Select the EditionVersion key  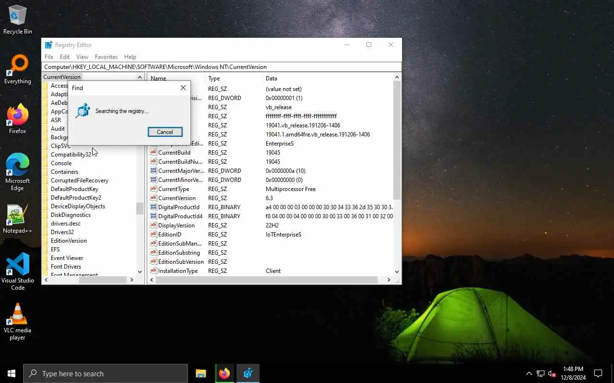69,240
